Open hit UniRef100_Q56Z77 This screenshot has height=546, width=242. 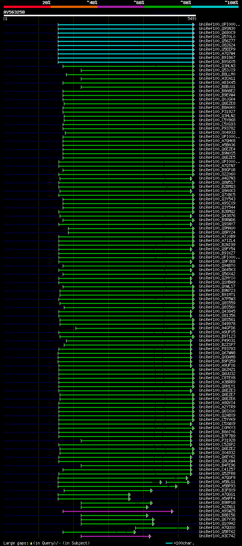click(x=217, y=41)
